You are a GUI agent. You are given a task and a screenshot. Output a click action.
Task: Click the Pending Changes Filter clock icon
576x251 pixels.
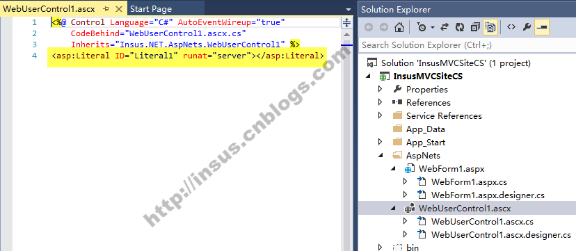[422, 28]
